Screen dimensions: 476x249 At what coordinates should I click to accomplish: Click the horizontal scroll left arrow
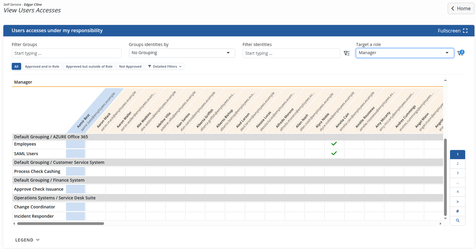(x=14, y=223)
